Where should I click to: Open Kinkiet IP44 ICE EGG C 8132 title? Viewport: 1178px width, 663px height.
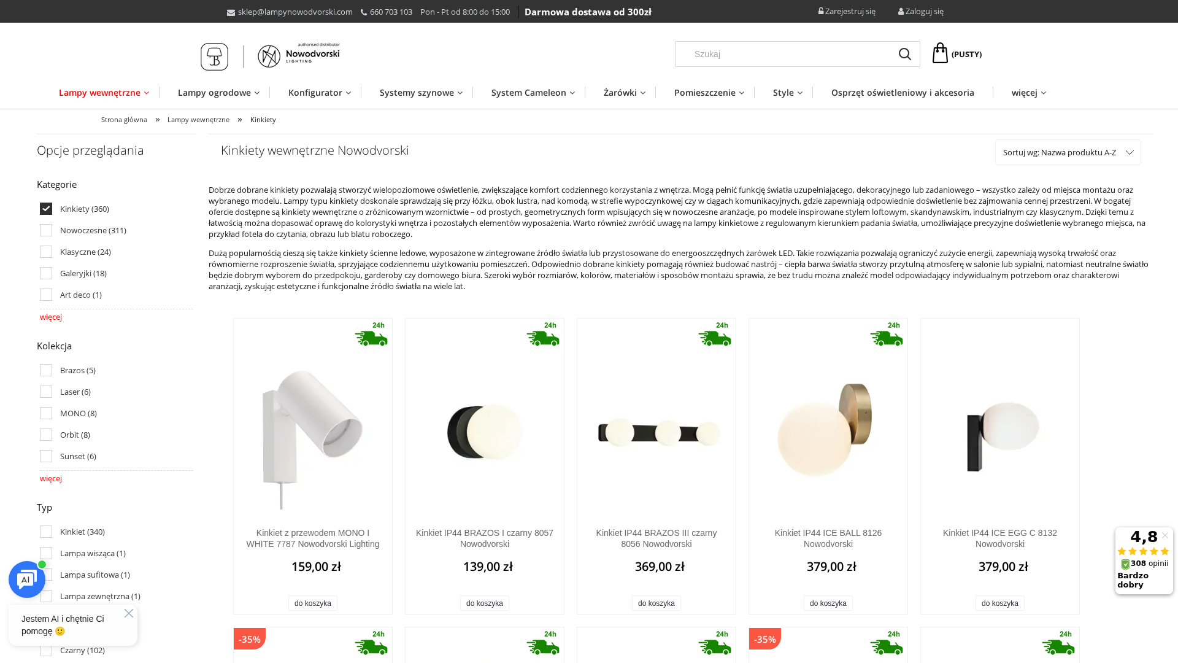pos(1000,538)
